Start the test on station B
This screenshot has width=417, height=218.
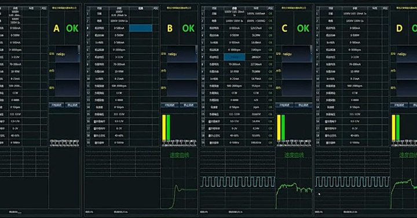[x=170, y=105]
